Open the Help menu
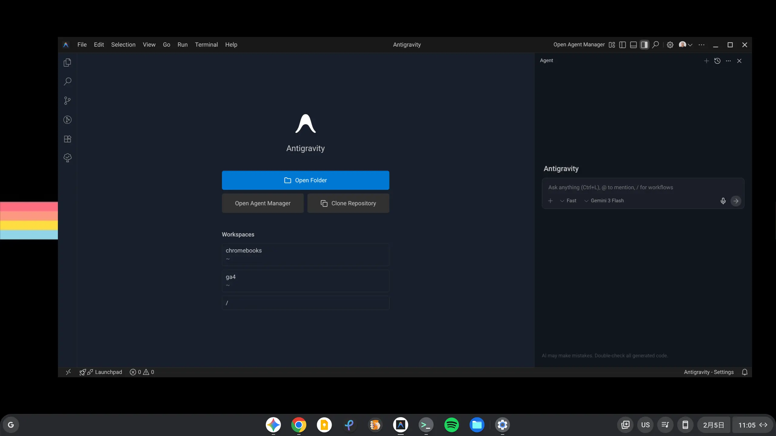Viewport: 776px width, 436px height. point(231,45)
